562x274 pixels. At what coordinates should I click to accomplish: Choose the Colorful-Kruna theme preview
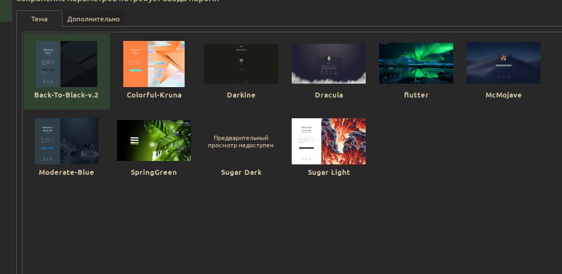(x=154, y=64)
